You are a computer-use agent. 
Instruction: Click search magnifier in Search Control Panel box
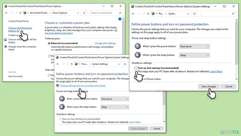pyautogui.click(x=120, y=13)
